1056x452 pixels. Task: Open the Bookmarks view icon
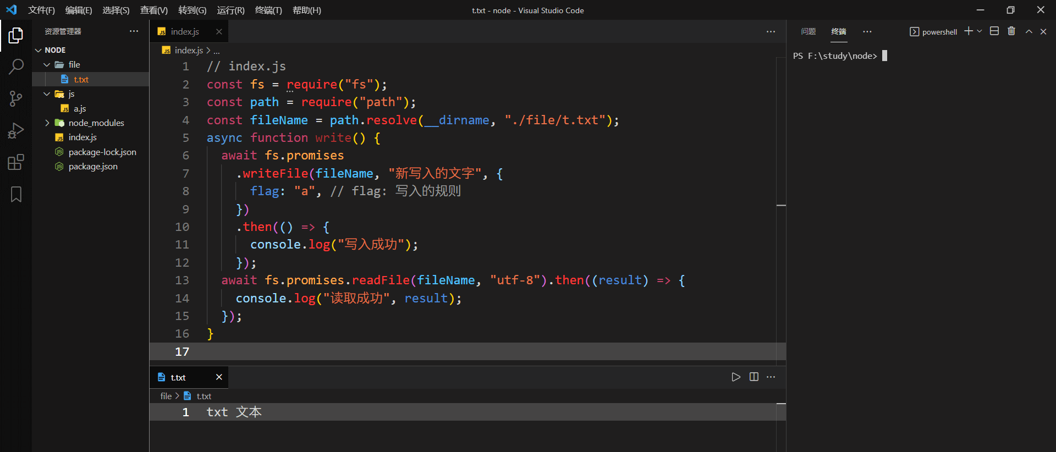tap(16, 194)
